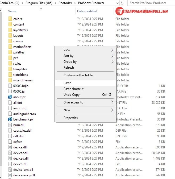Expand the View submenu arrow
The height and width of the screenshot is (179, 175).
point(112,50)
